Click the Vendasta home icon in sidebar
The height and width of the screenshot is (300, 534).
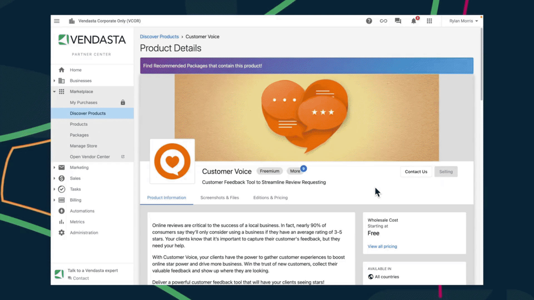point(61,70)
